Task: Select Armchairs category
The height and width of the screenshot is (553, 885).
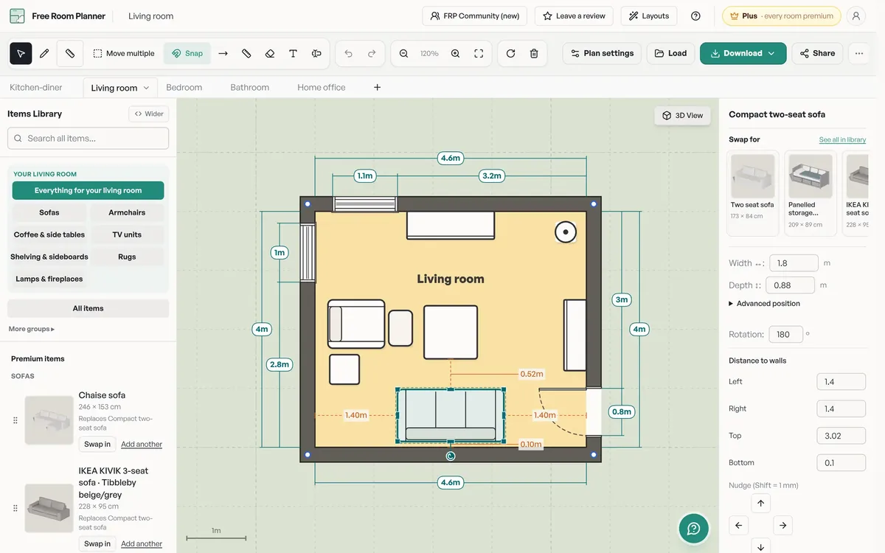Action: [127, 212]
